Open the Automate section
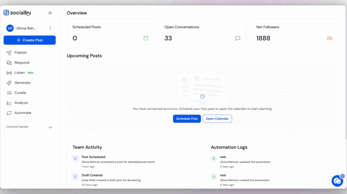The width and height of the screenshot is (347, 194). point(23,113)
